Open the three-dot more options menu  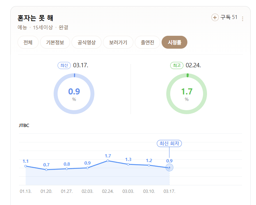pyautogui.click(x=243, y=19)
